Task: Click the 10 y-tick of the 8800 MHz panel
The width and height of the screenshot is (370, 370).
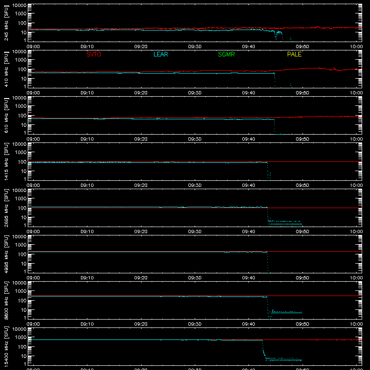Action: pyautogui.click(x=24, y=310)
